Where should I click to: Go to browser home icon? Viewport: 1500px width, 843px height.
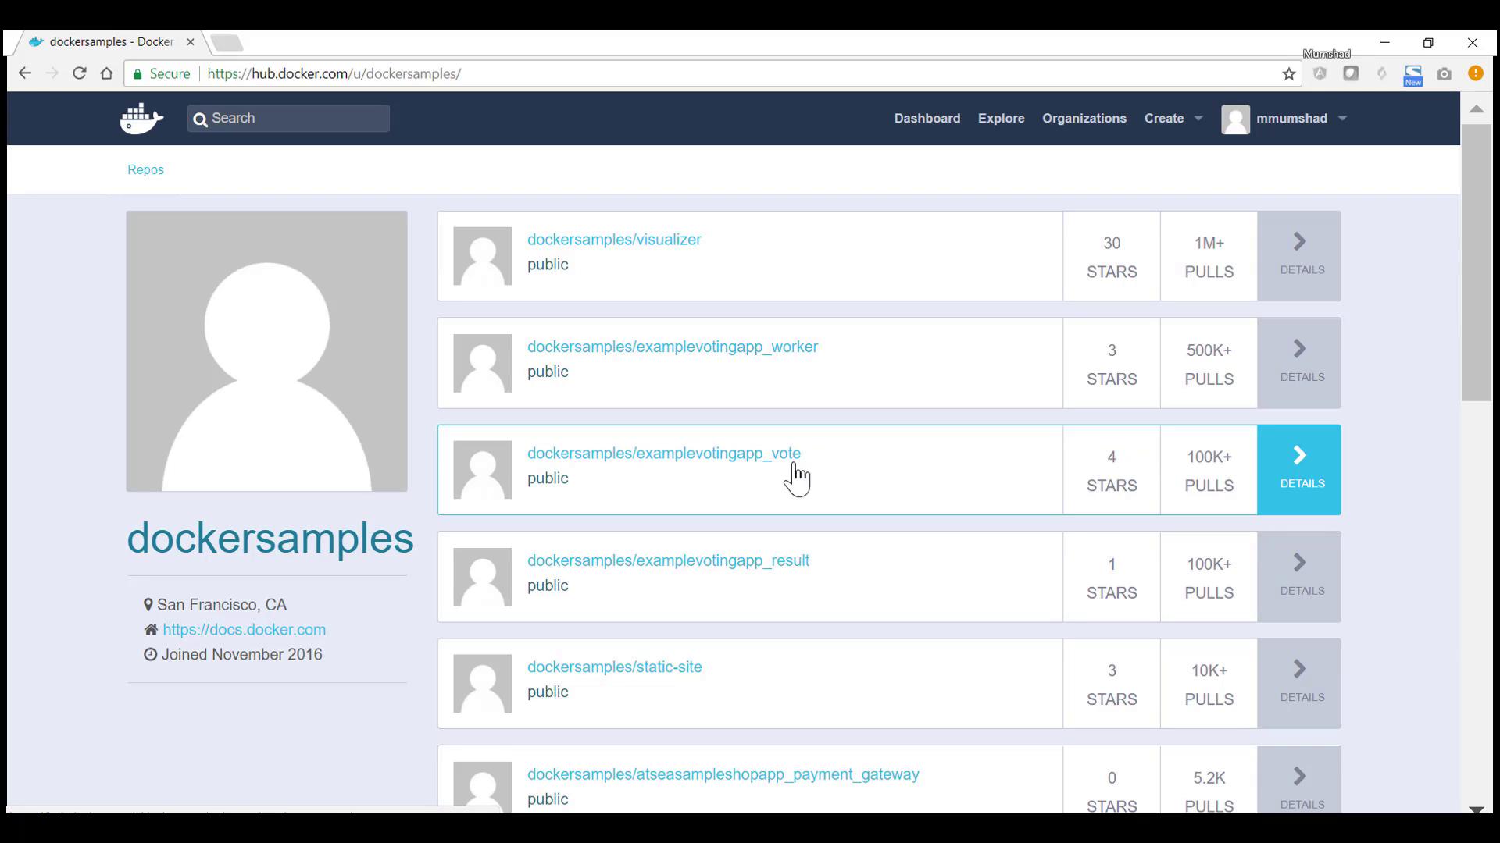point(107,73)
